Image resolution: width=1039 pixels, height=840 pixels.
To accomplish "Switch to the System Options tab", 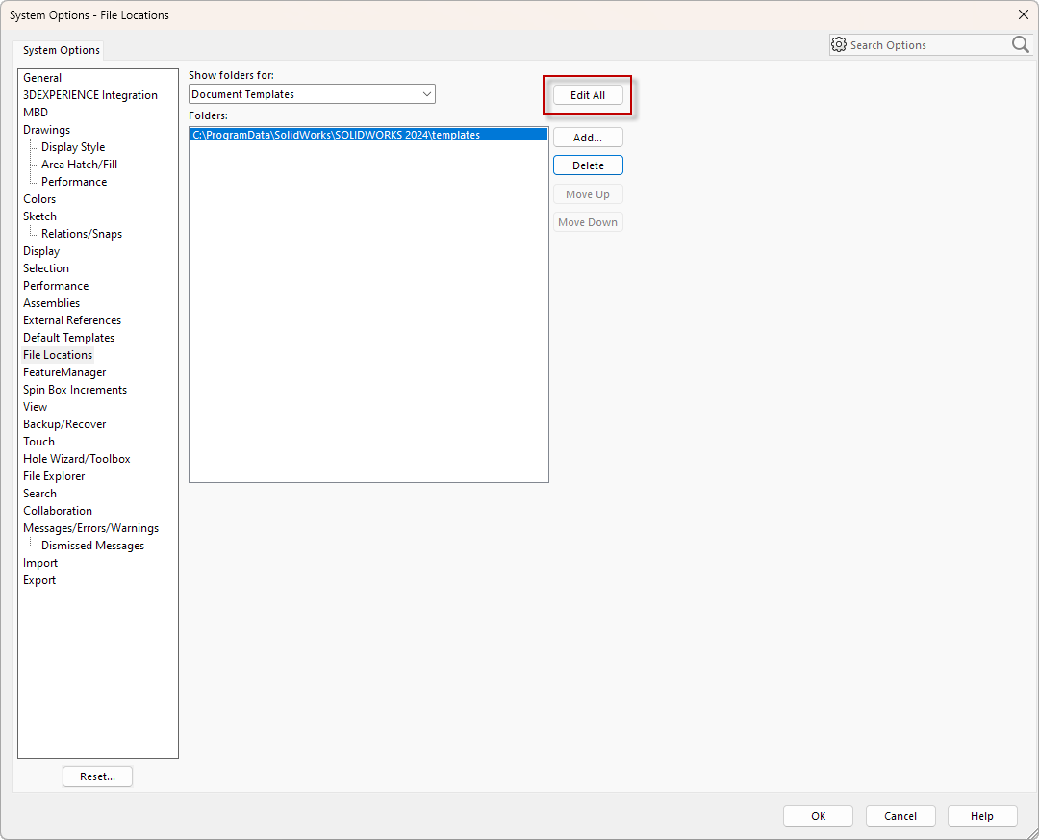I will [x=61, y=49].
